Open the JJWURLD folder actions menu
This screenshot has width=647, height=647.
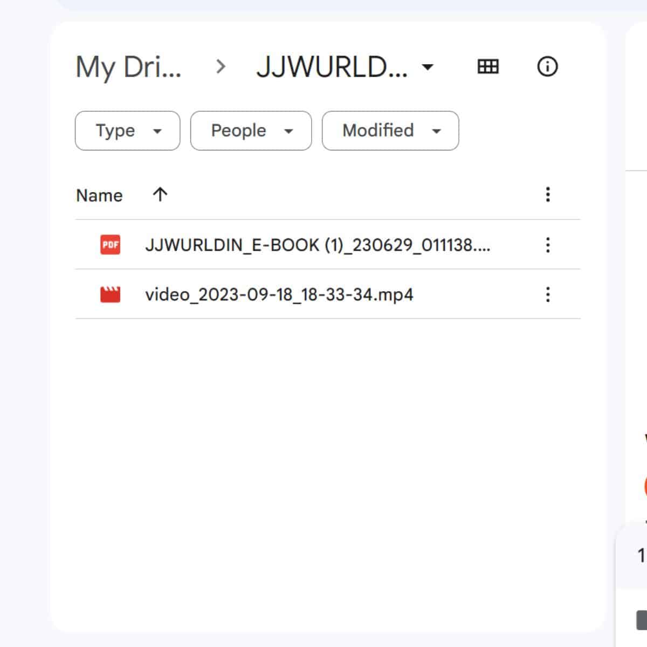click(x=428, y=67)
